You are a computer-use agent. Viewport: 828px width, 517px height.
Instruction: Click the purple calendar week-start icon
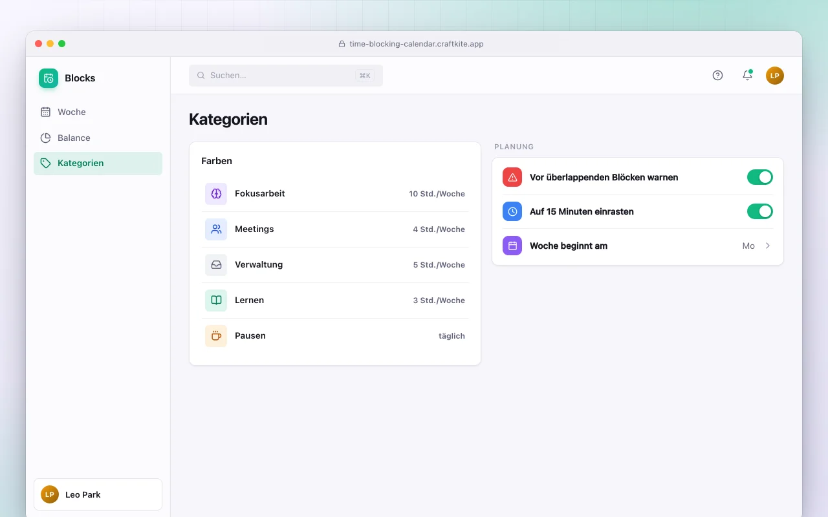512,246
